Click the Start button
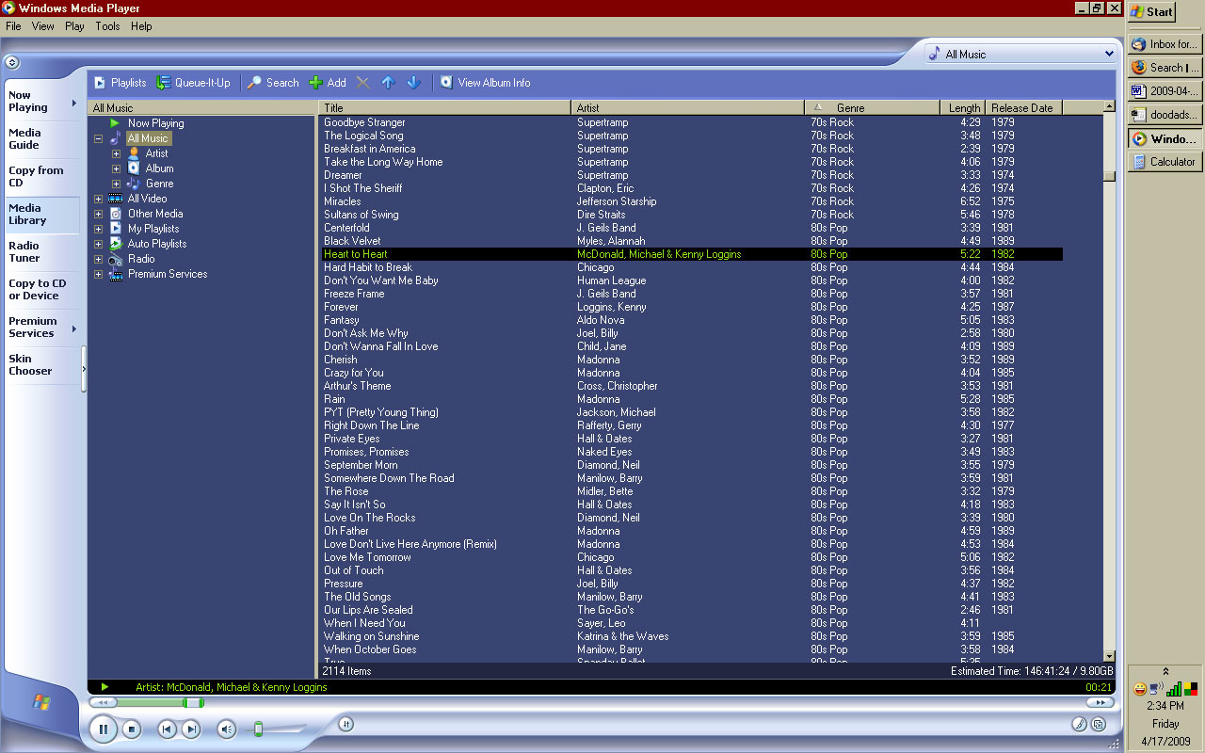Screen dimensions: 1205x753 pos(1151,12)
